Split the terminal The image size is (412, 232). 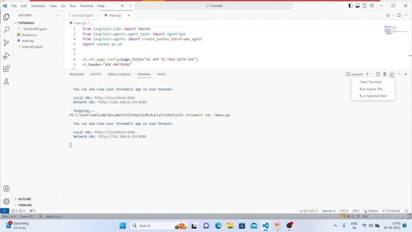pyautogui.click(x=378, y=74)
